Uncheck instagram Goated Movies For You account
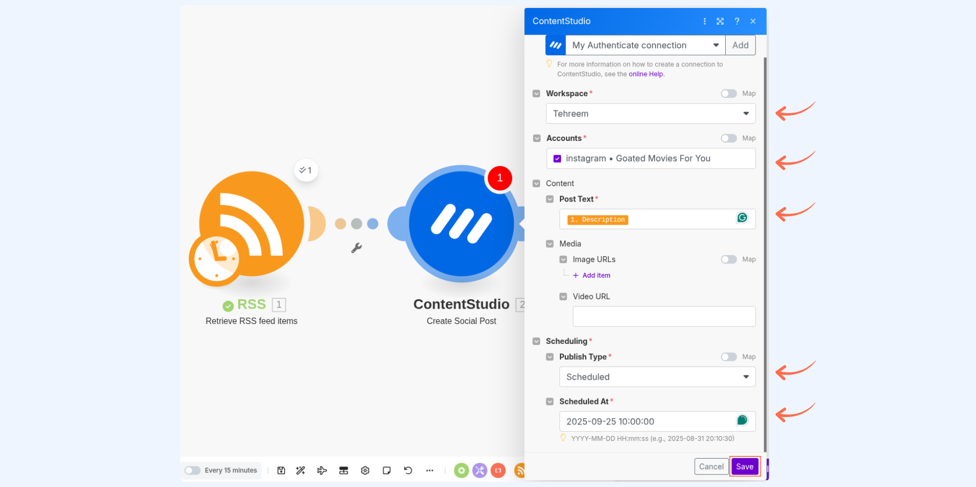The height and width of the screenshot is (487, 976). [557, 158]
